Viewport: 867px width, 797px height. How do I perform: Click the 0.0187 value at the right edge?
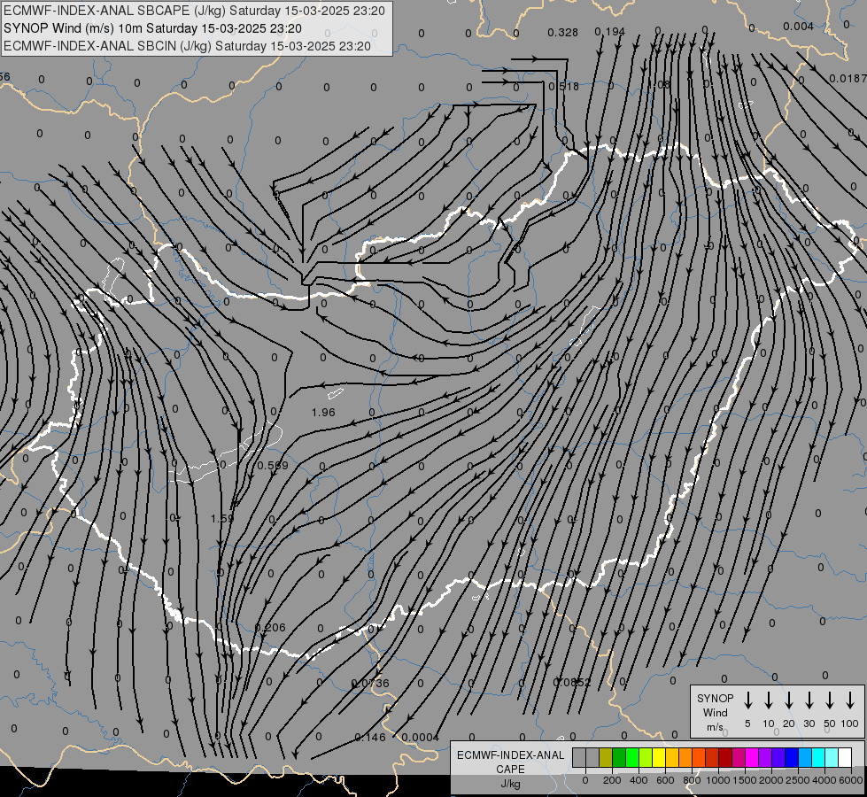(x=848, y=79)
